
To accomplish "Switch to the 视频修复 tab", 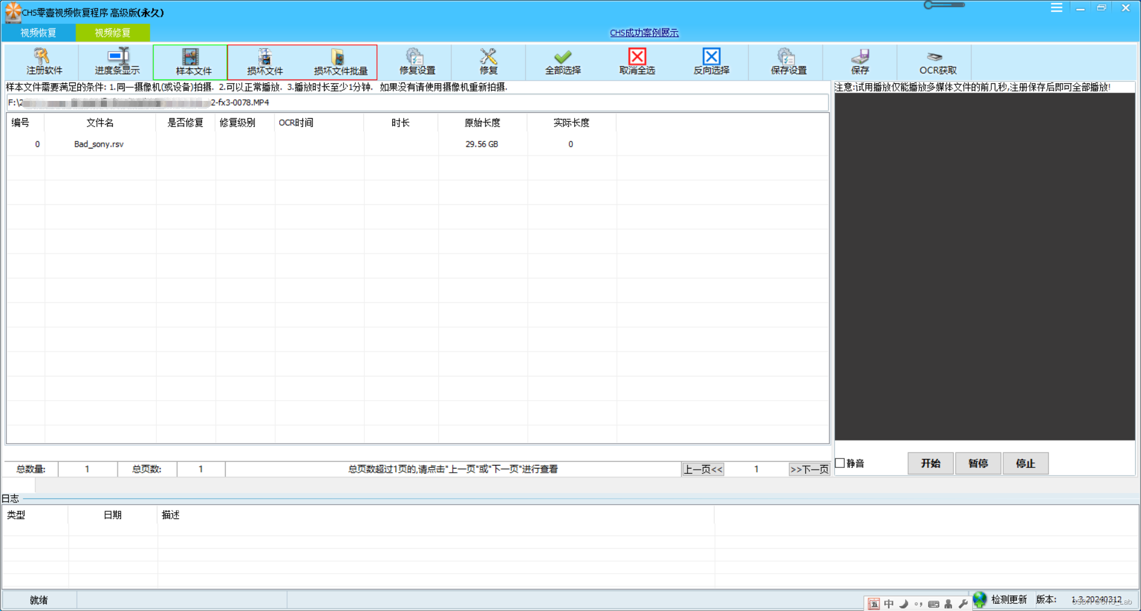I will tap(112, 33).
